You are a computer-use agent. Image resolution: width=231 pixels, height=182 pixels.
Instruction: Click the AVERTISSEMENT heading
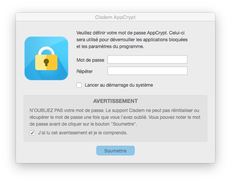(115, 101)
